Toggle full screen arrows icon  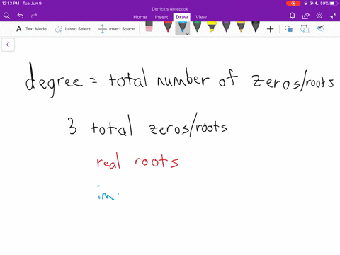(333, 16)
